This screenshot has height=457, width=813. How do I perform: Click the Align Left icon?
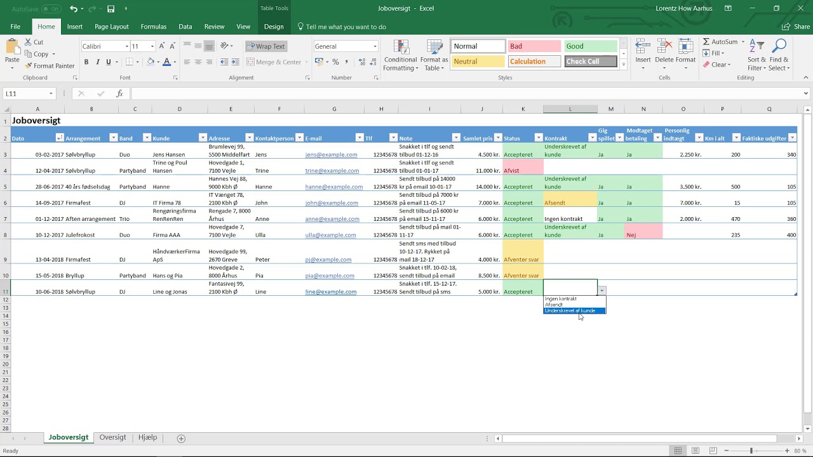(187, 62)
